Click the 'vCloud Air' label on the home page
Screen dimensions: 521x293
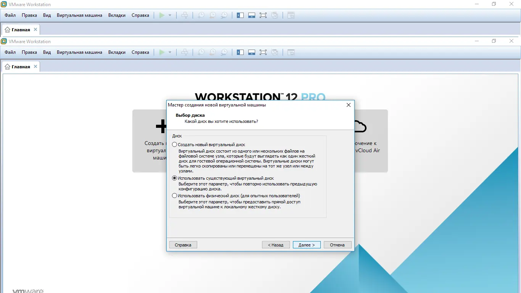(x=368, y=150)
